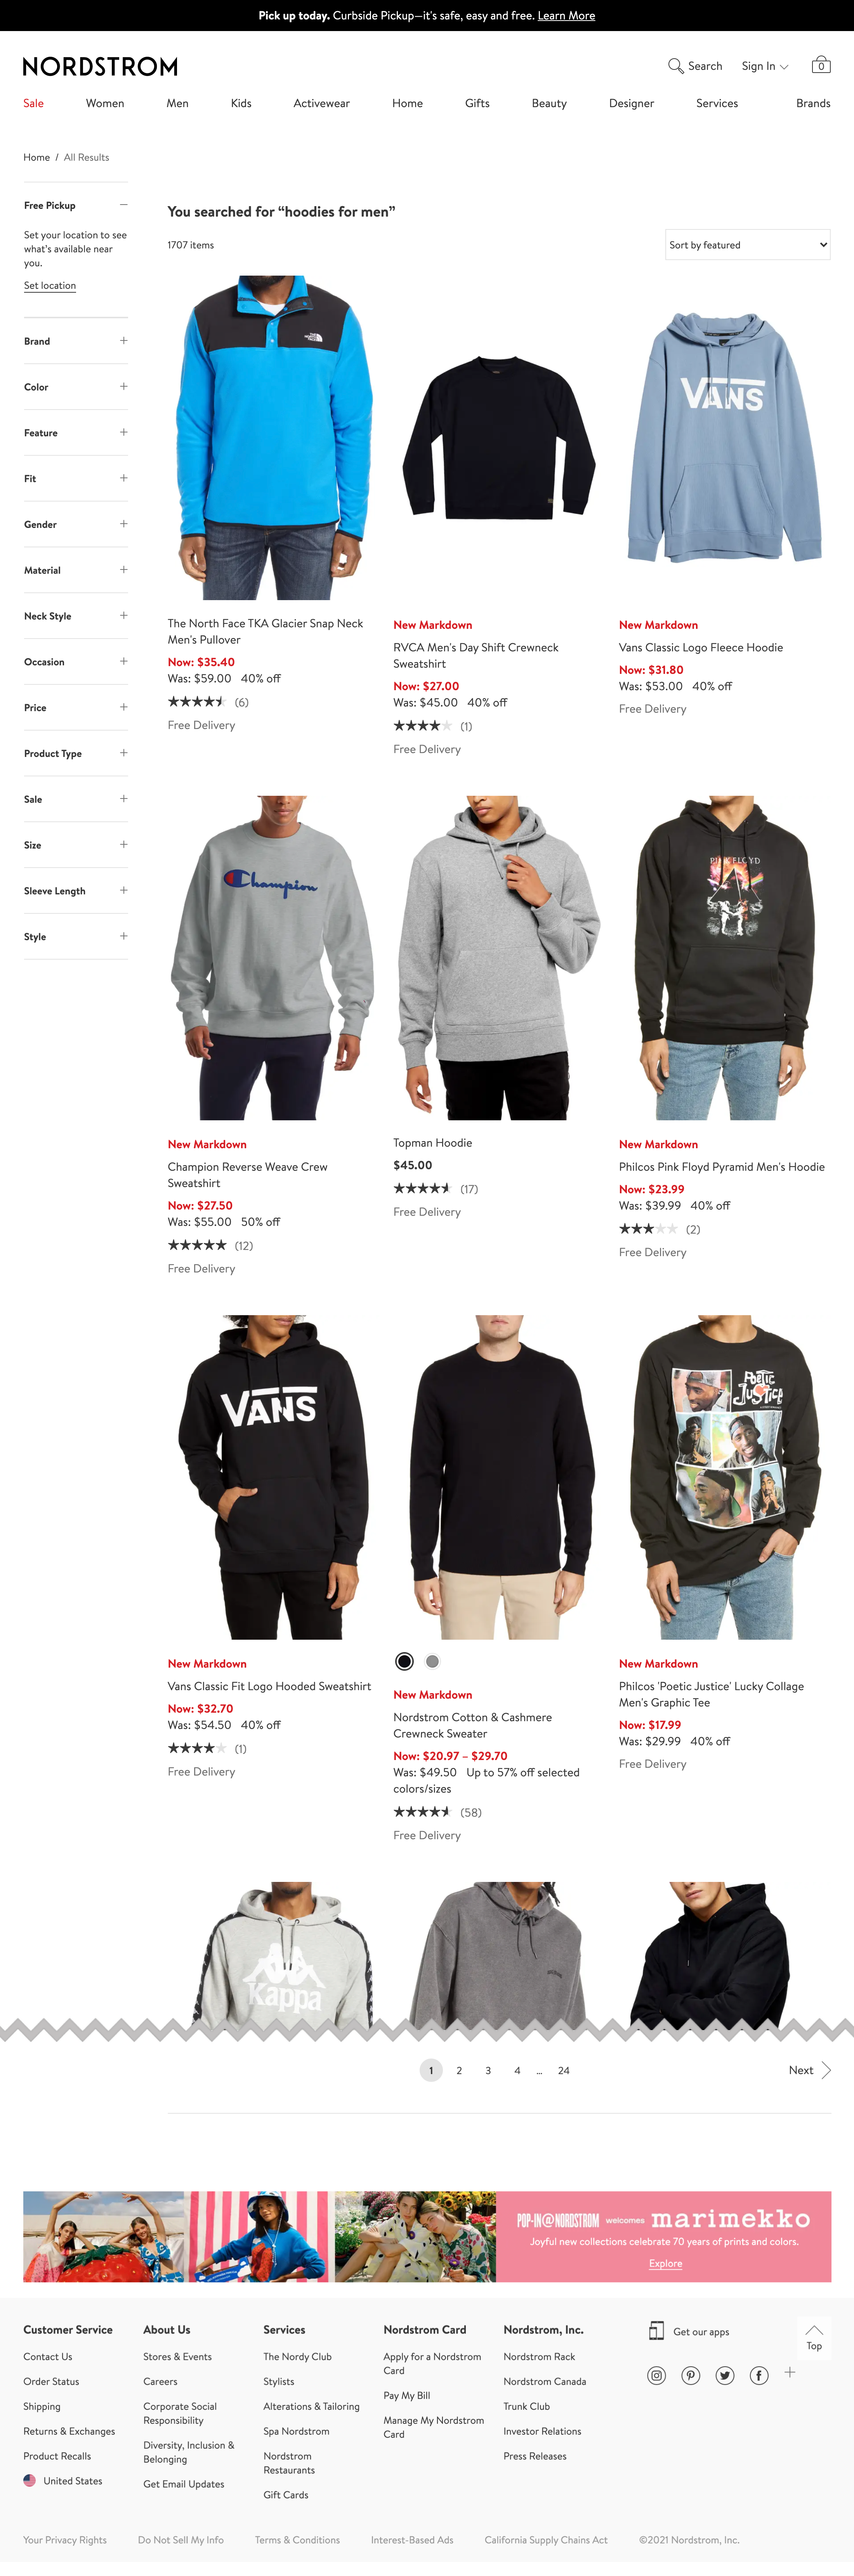Go to next results page arrow
The width and height of the screenshot is (854, 2576).
(x=826, y=2070)
